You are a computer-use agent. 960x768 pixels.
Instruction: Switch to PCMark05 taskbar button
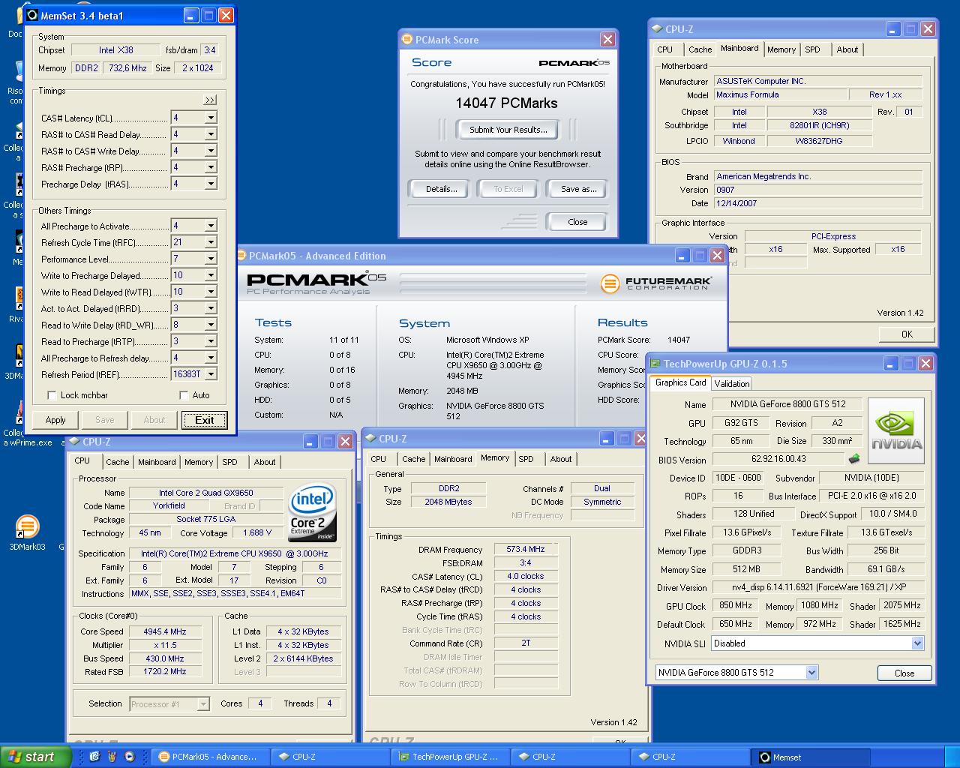tap(210, 757)
